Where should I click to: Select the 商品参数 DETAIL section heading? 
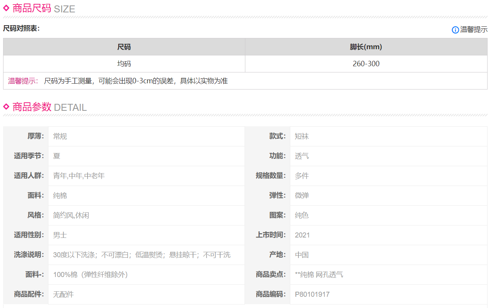[x=49, y=107]
